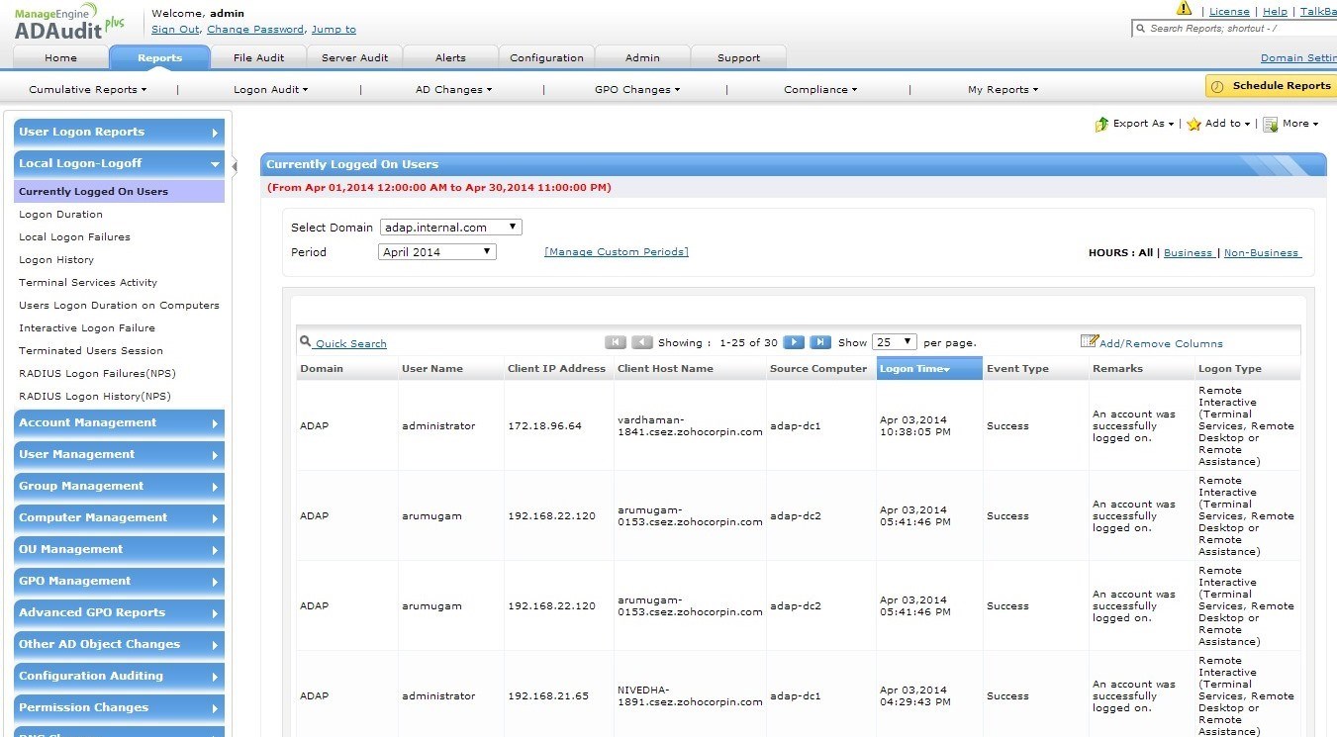Click the Export As icon

pos(1101,124)
